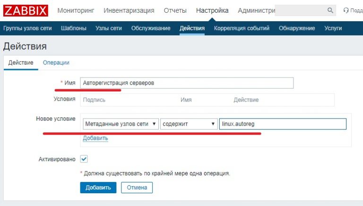Go to Отчеты menu
Image resolution: width=363 pixels, height=206 pixels.
click(x=175, y=10)
